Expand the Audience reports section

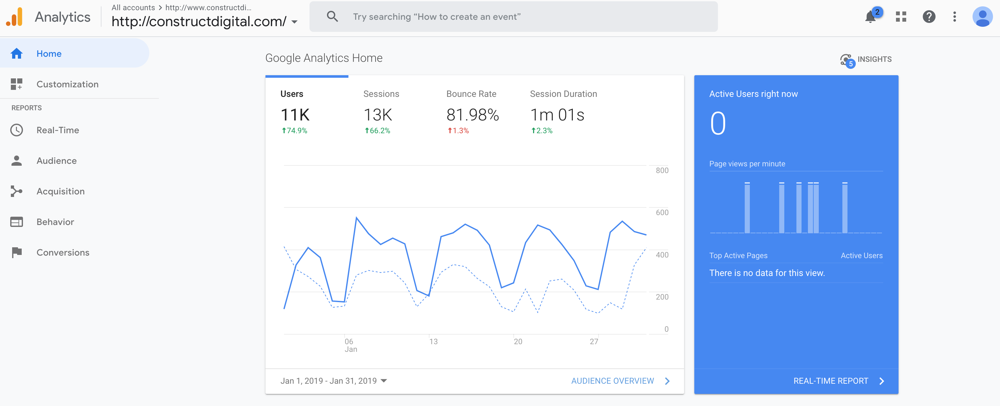pyautogui.click(x=57, y=161)
